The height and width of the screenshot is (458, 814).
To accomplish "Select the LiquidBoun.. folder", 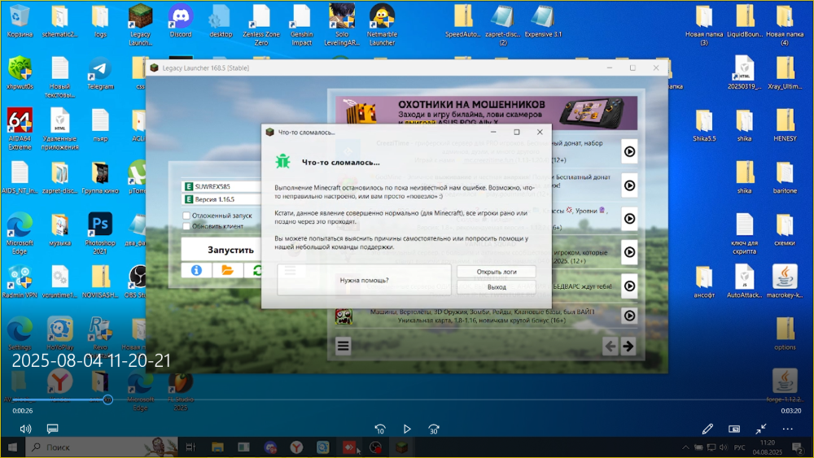I will coord(745,22).
